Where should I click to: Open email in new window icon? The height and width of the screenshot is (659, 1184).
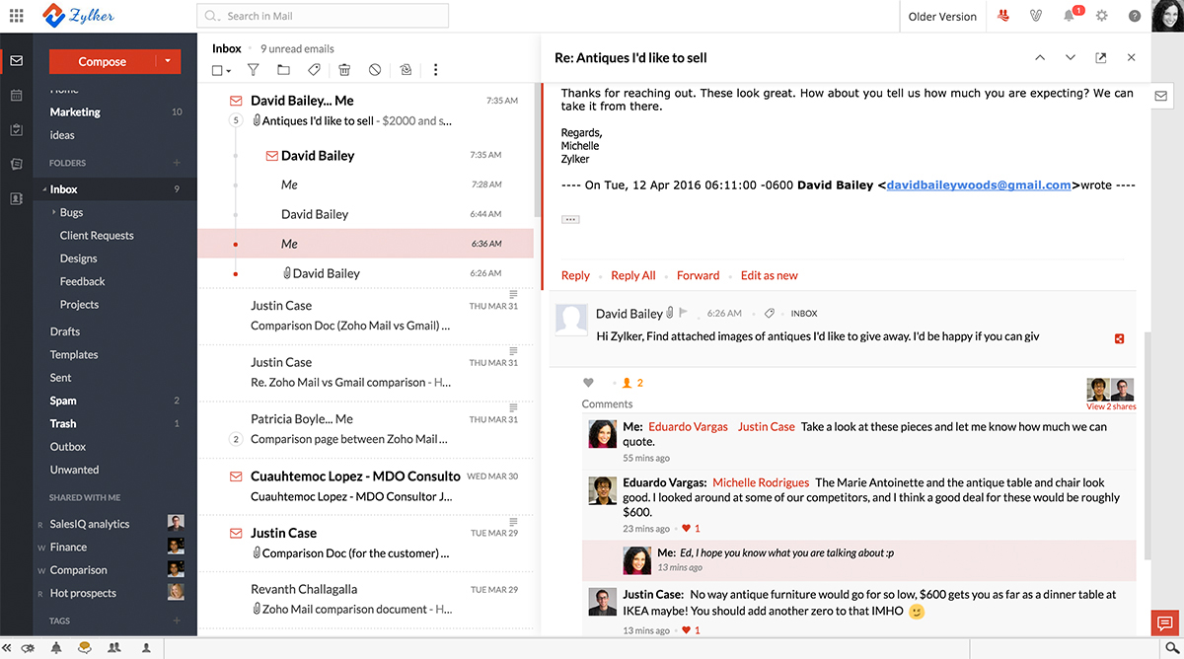coord(1101,58)
